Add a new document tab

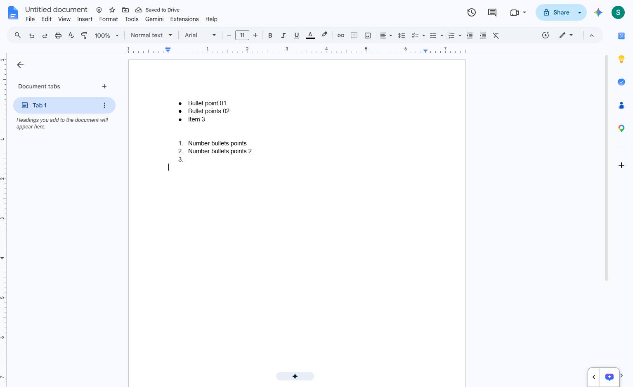click(104, 86)
